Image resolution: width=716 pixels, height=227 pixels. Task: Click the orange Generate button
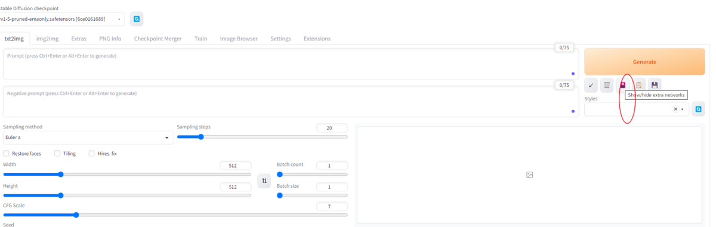tap(644, 62)
